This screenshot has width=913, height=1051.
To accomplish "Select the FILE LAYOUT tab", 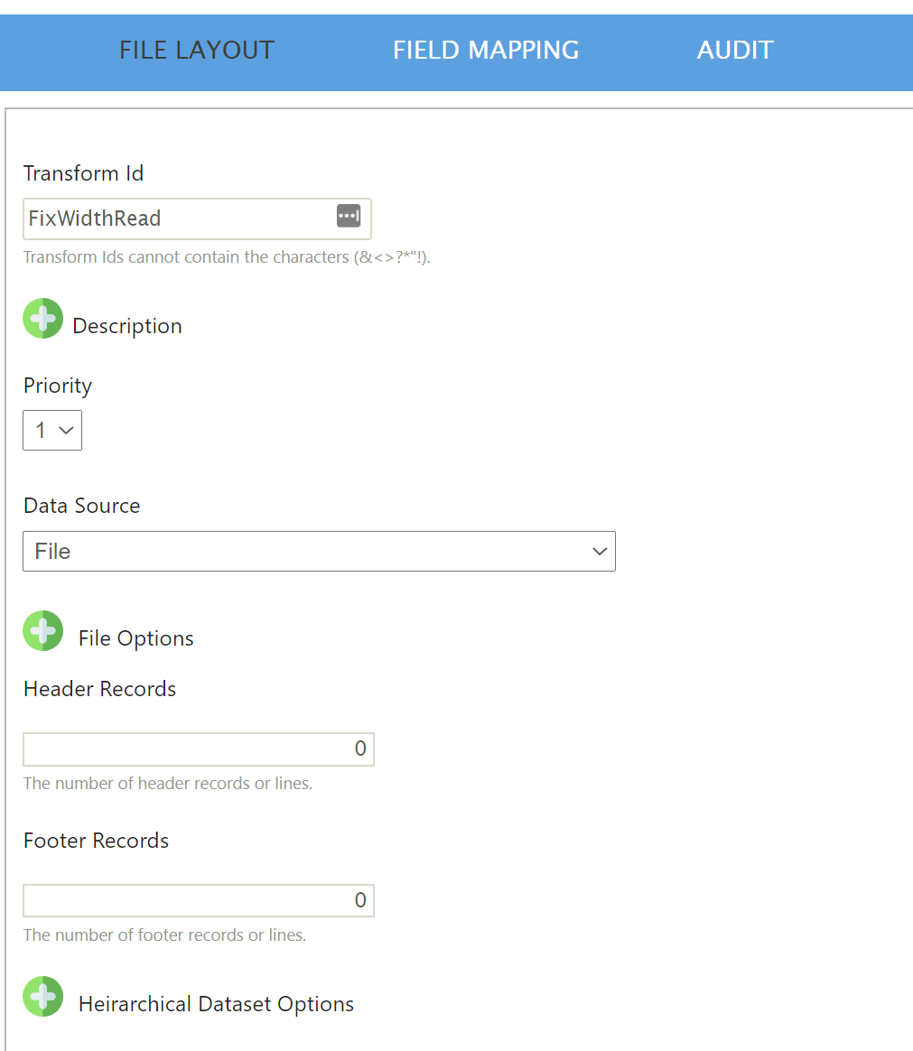I will [196, 50].
